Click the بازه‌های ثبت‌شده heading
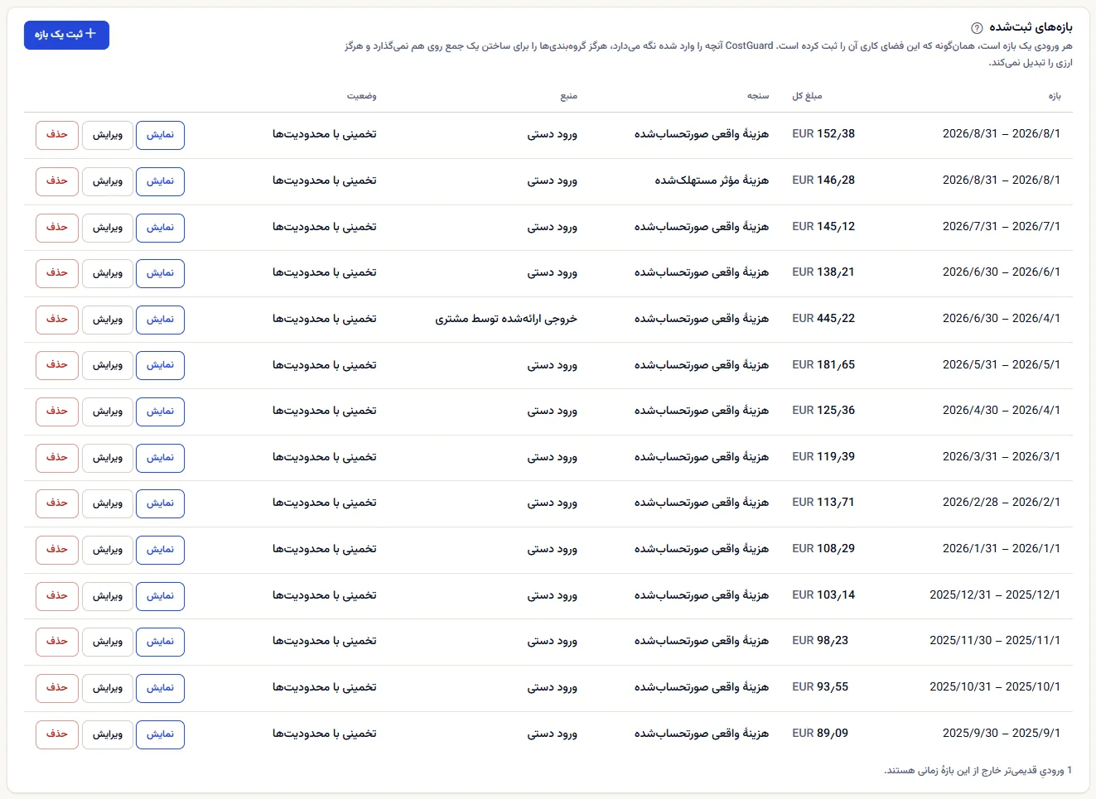This screenshot has width=1096, height=799. pos(1031,27)
